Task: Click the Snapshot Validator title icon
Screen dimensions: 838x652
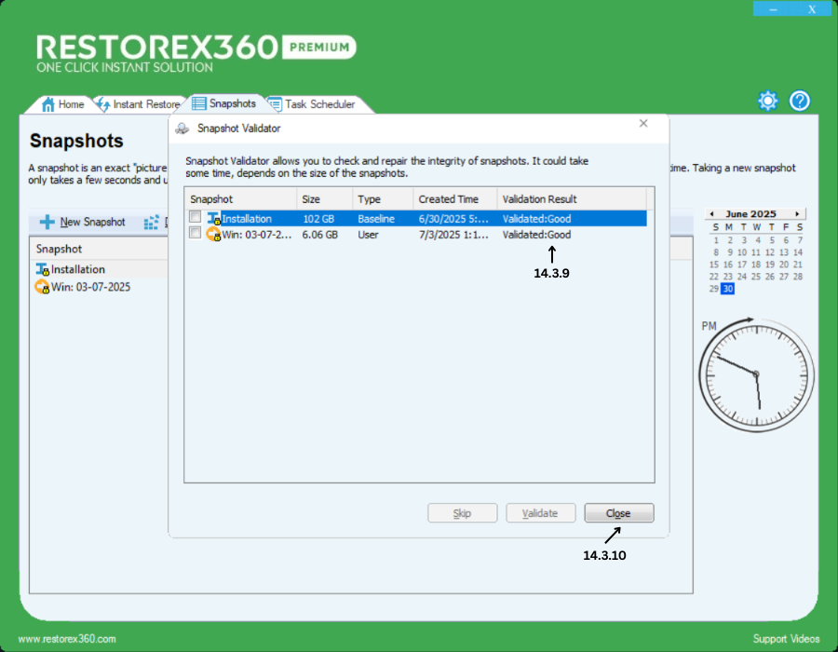Action: tap(182, 129)
